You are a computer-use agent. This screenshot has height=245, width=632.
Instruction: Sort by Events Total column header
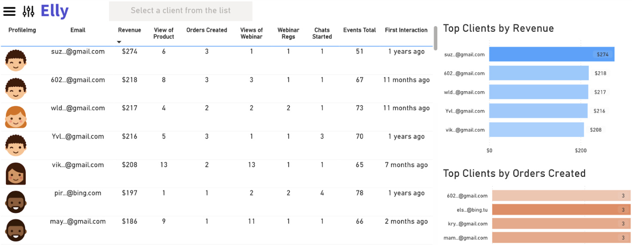point(359,30)
